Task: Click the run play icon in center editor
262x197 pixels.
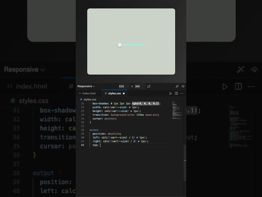Action: point(170,94)
